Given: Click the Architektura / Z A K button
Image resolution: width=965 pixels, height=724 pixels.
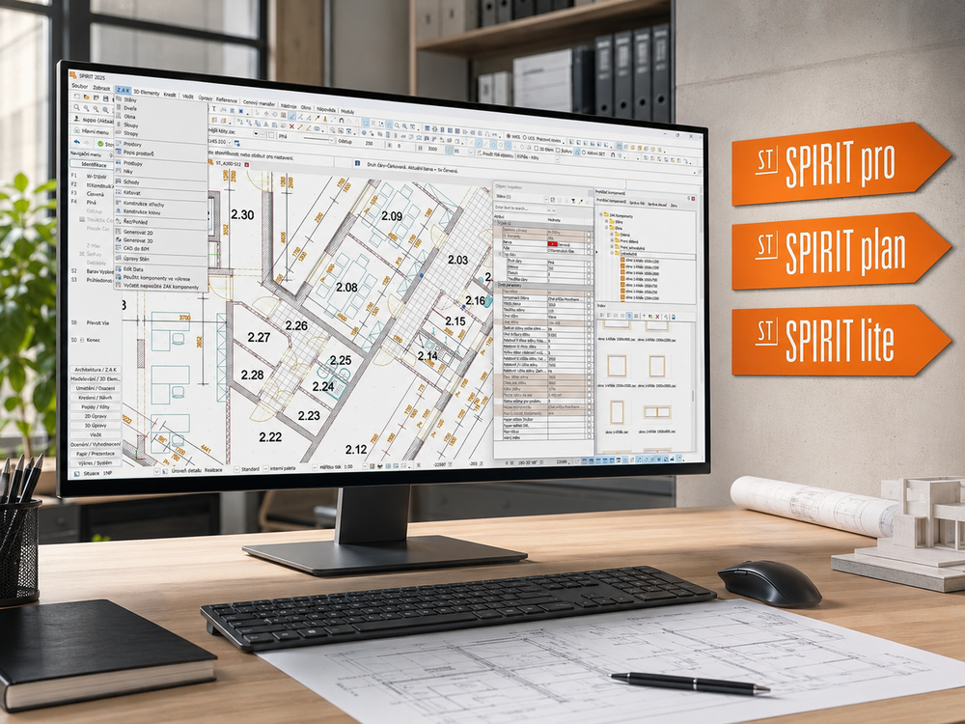Looking at the screenshot, I should (96, 370).
